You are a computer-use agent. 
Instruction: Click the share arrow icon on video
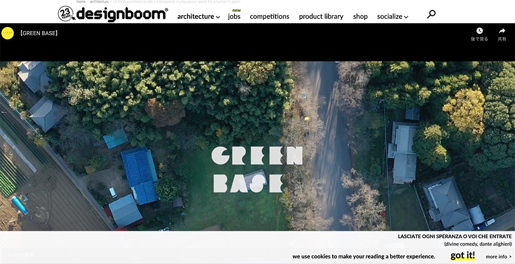[x=502, y=31]
